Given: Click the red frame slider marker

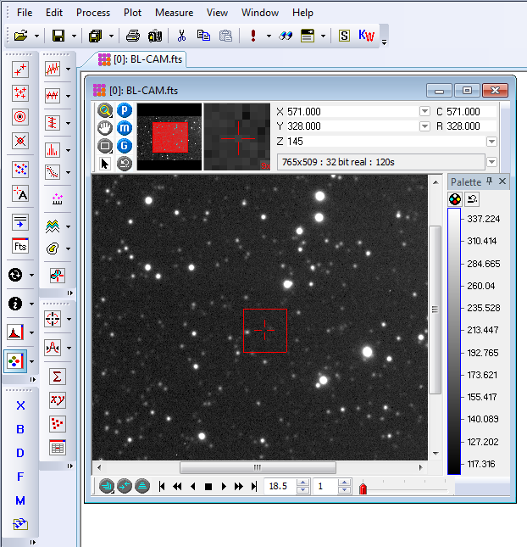Looking at the screenshot, I should (363, 488).
